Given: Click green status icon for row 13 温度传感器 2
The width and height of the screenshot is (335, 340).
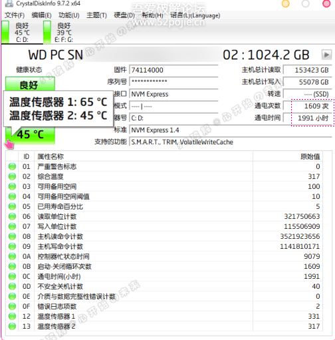Looking at the screenshot, I should [12, 326].
